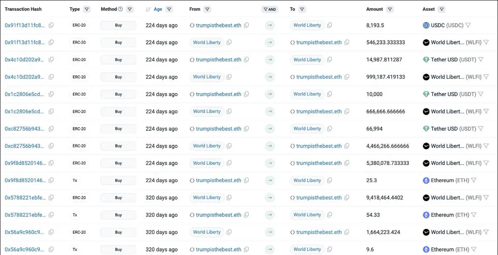Screen dimensions: 498x255
Task: Copy hash 0x5788221ebfe in ERC-20 row
Action: (51, 198)
